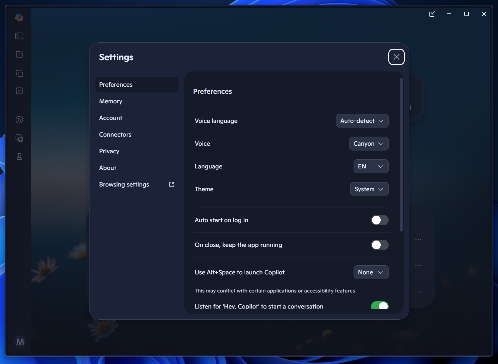The image size is (498, 364).
Task: Open Pages from the sidebar
Action: [x=19, y=73]
